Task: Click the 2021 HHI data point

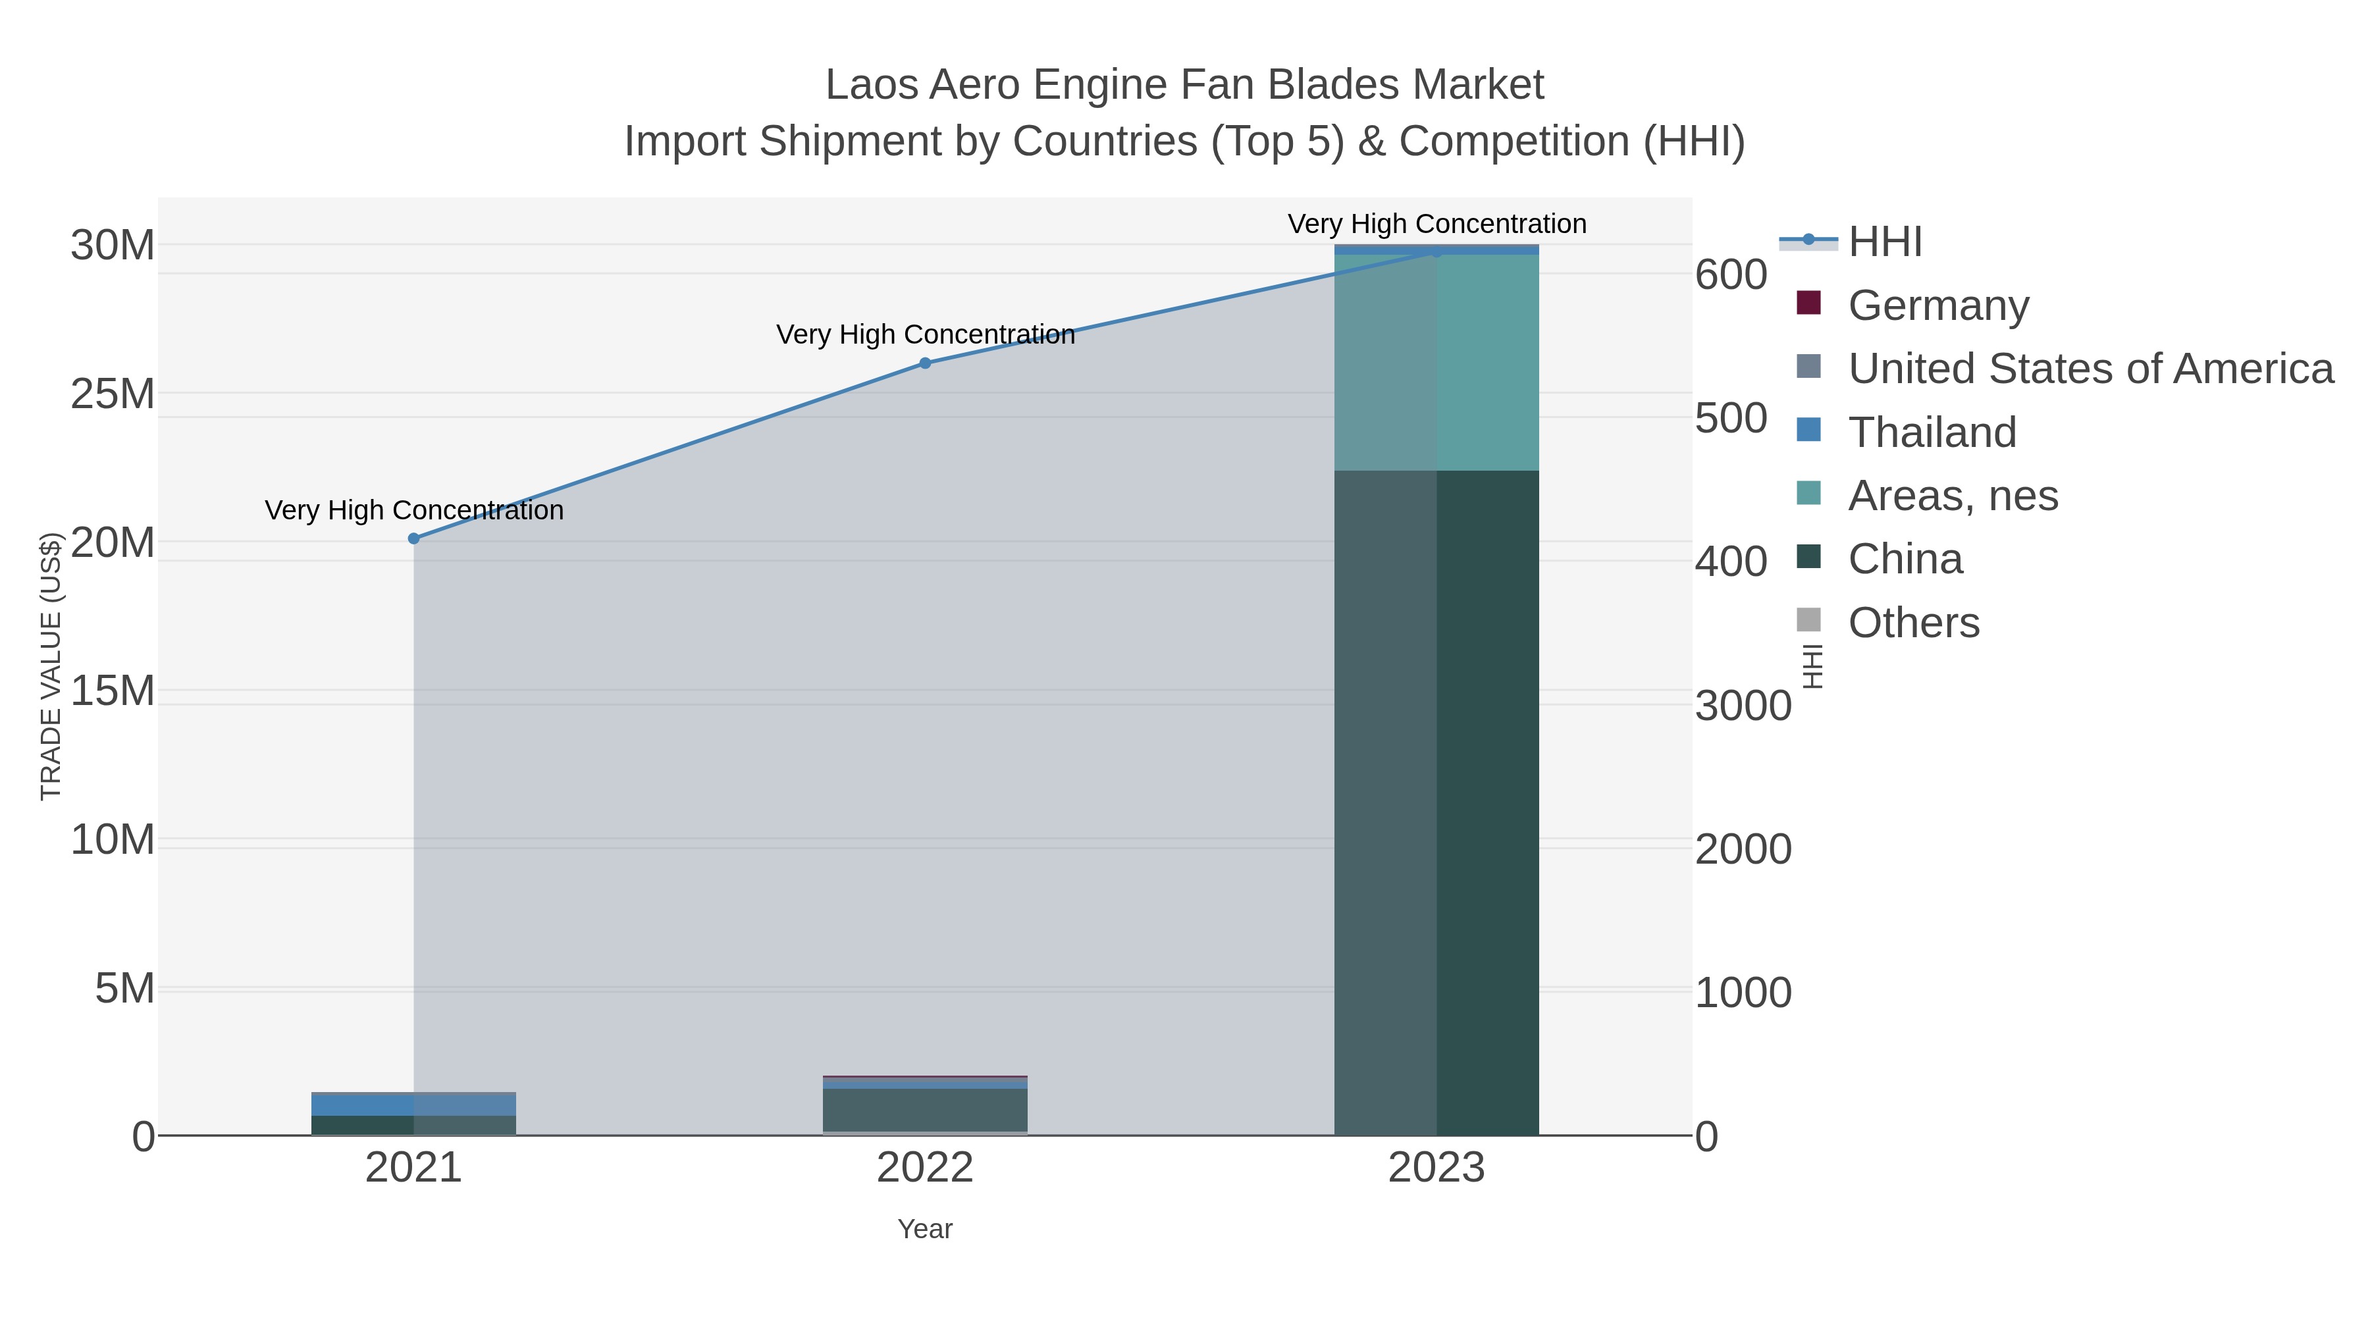Action: pos(414,538)
